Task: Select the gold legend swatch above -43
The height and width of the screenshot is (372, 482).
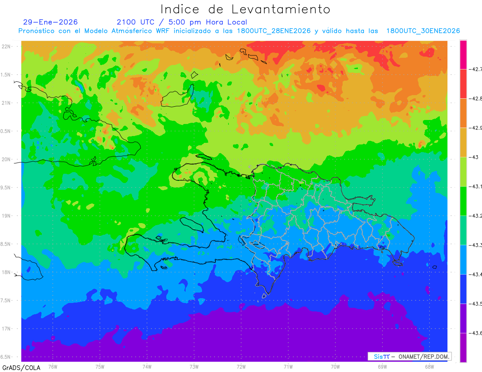Action: pos(463,142)
